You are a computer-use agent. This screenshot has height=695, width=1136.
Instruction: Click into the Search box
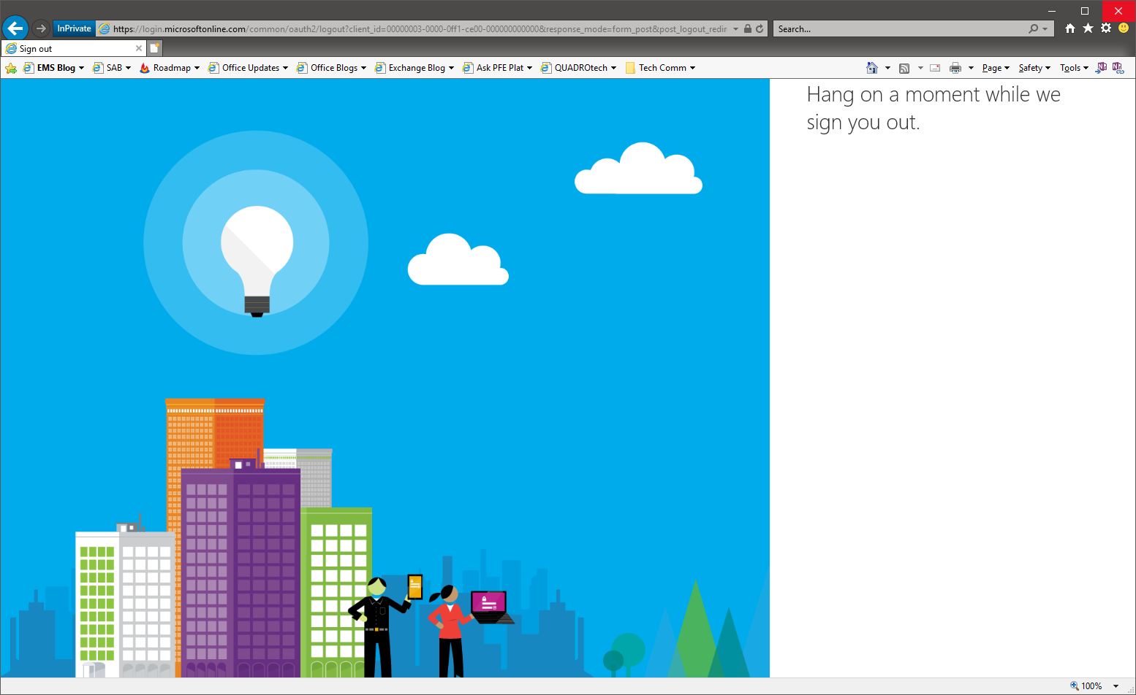[901, 29]
